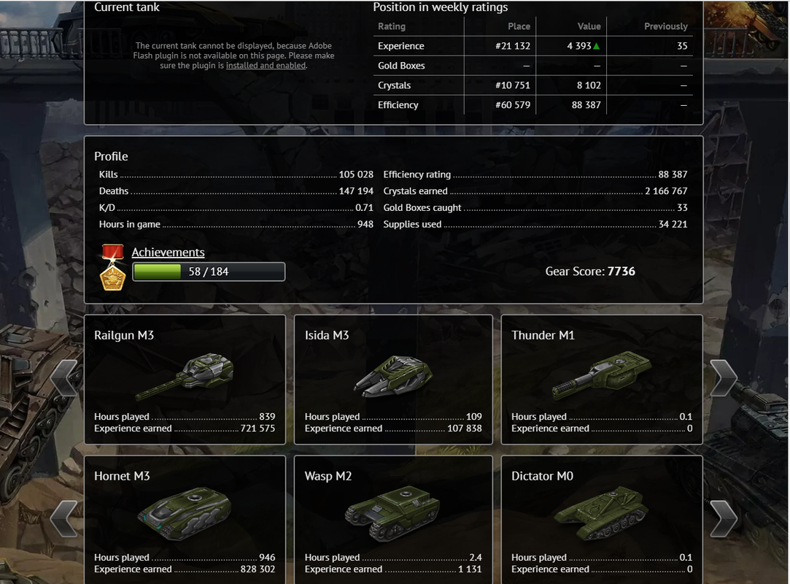Screen dimensions: 790x584
Task: Click the green experience up-arrow indicator
Action: (597, 46)
